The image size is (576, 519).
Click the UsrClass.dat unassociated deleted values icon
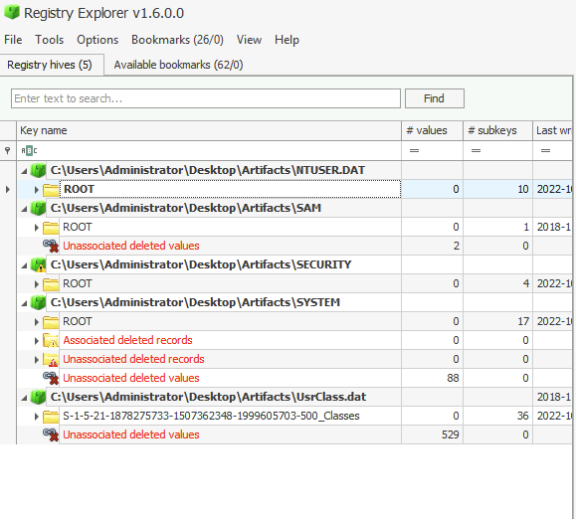coord(51,434)
